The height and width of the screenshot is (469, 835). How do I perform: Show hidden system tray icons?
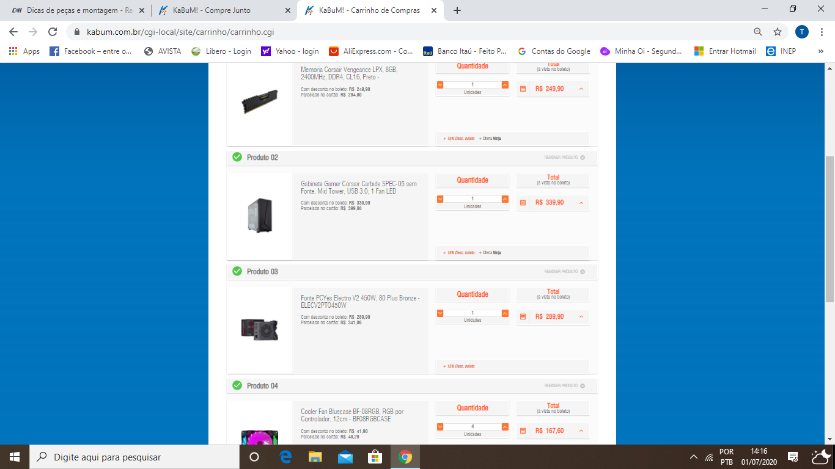click(x=693, y=457)
